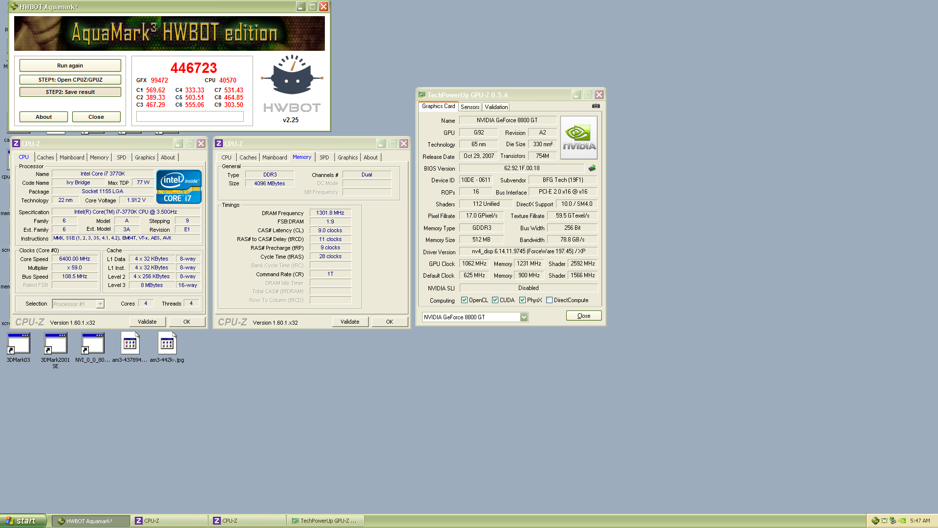Open CPU tab in Memory CPU-Z window

(227, 157)
